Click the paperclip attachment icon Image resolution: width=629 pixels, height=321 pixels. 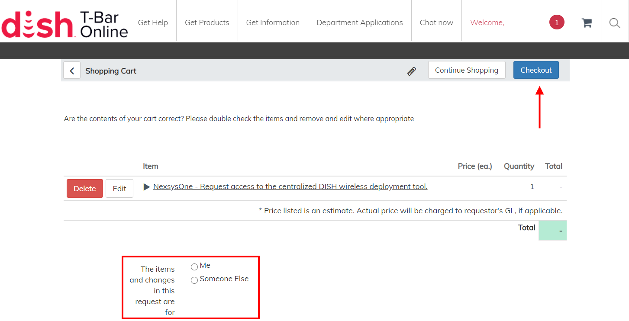[x=412, y=71]
